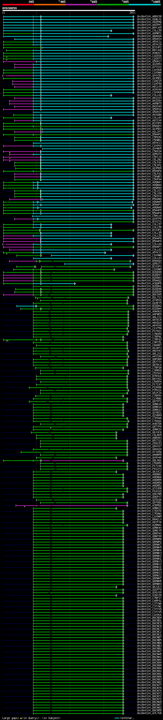Click the white query sequence bar
Viewport: 163px width, 720px height.
(69, 10)
